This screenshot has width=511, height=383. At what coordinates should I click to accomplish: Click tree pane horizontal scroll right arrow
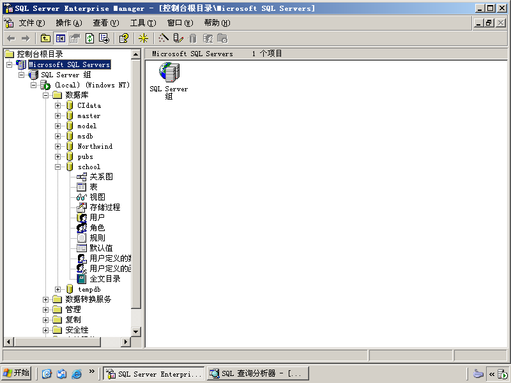point(125,342)
